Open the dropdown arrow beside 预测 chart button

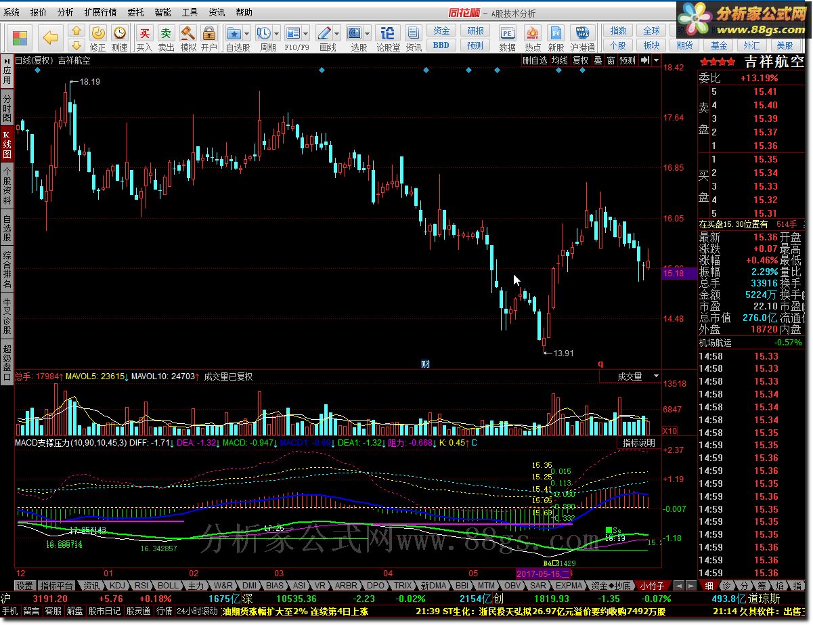tap(656, 60)
